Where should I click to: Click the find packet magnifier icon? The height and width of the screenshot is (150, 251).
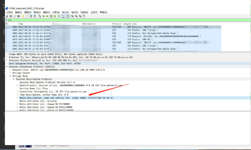click(x=39, y=16)
